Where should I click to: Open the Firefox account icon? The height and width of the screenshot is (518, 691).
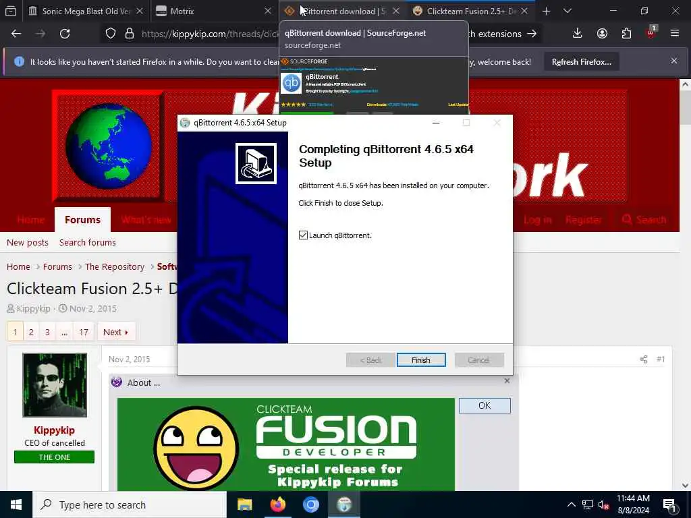pyautogui.click(x=602, y=34)
